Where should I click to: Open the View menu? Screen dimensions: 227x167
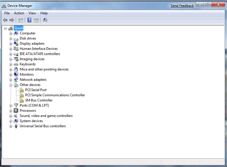(x=32, y=13)
